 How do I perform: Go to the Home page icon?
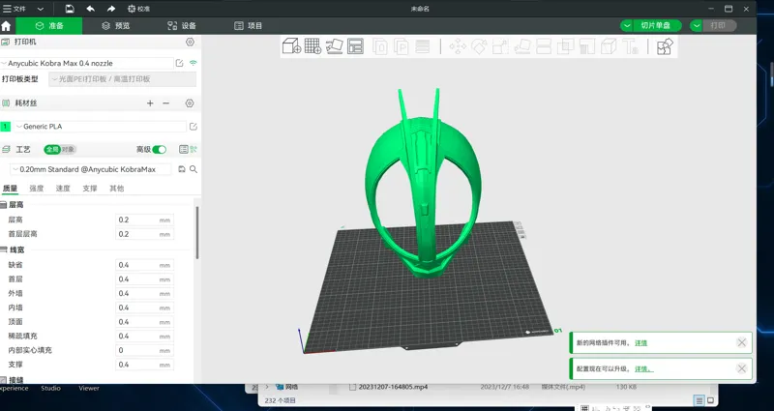tap(6, 26)
